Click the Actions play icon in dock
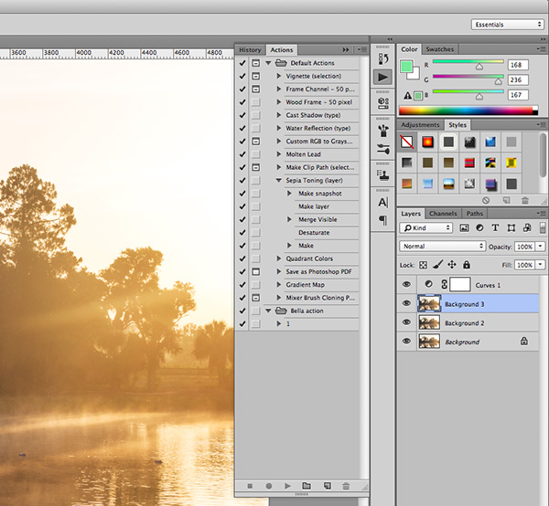 tap(382, 78)
